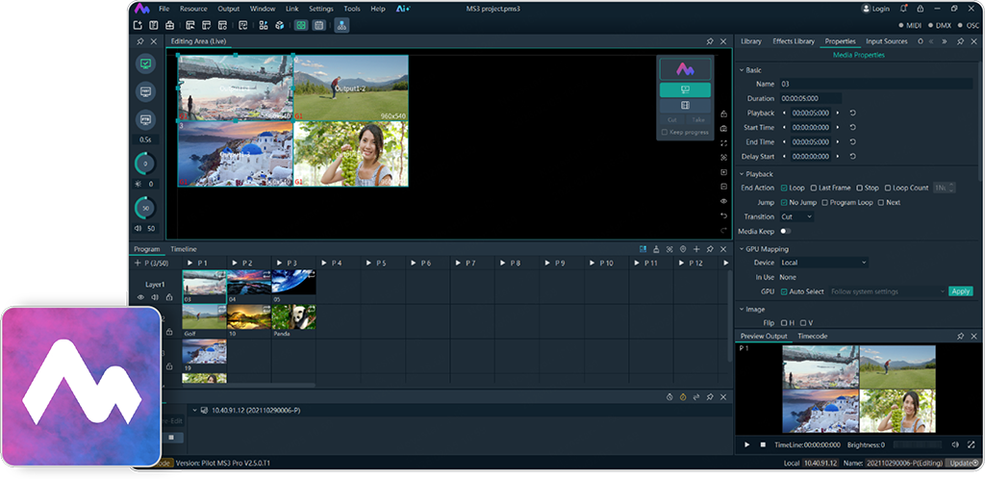
Task: Open the Output menu
Action: click(229, 9)
